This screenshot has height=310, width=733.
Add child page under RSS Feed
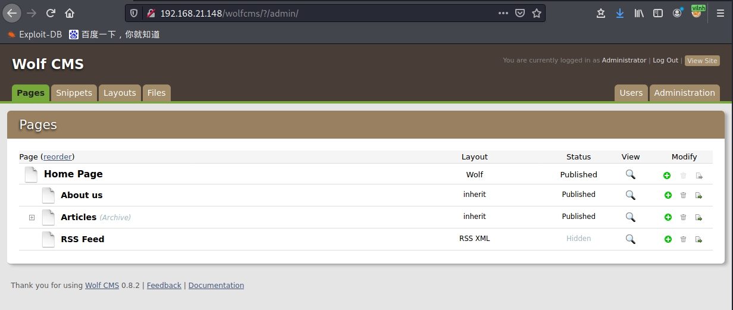[668, 239]
